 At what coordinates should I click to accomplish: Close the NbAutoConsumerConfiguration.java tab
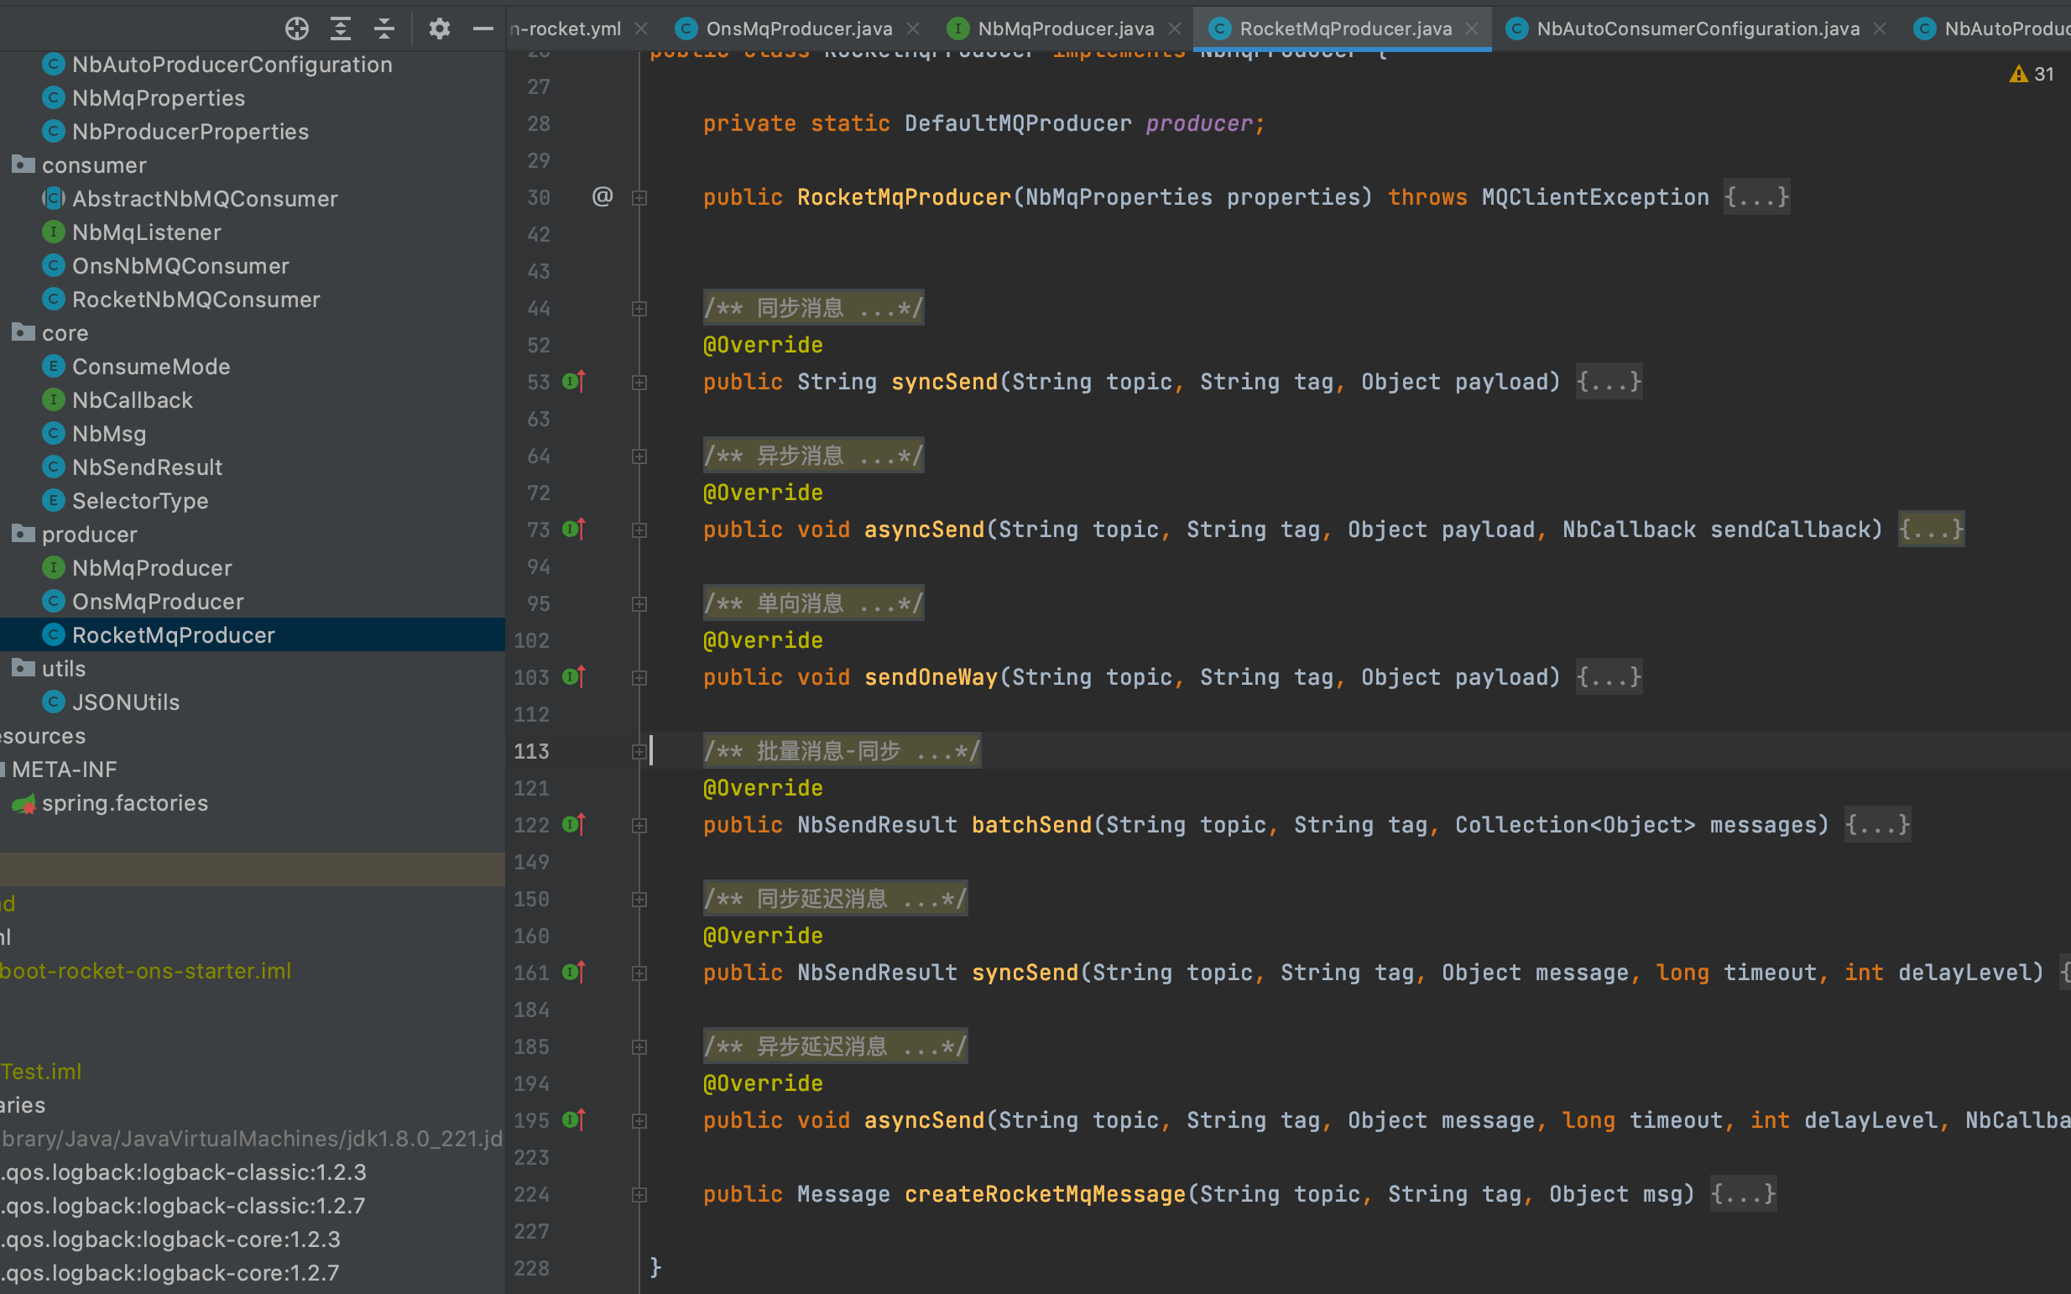[x=1880, y=29]
